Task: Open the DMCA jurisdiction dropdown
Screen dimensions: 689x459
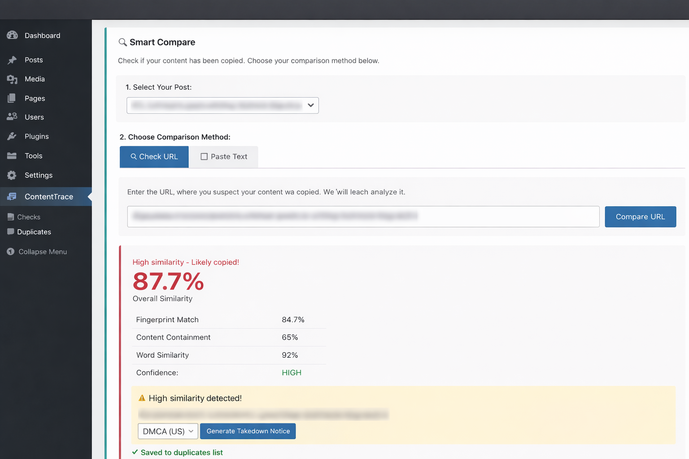Action: [x=168, y=431]
